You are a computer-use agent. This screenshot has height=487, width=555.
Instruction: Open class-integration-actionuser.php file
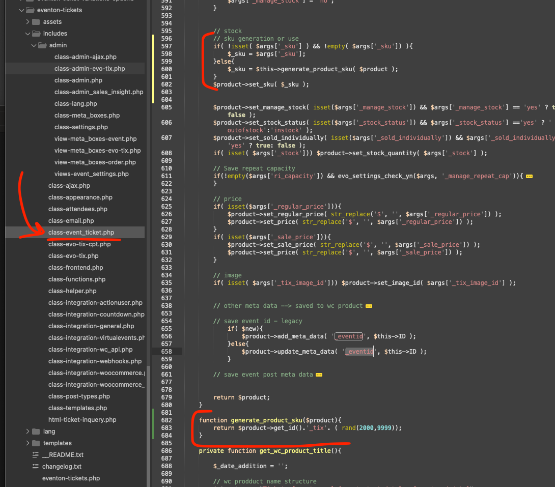(95, 302)
